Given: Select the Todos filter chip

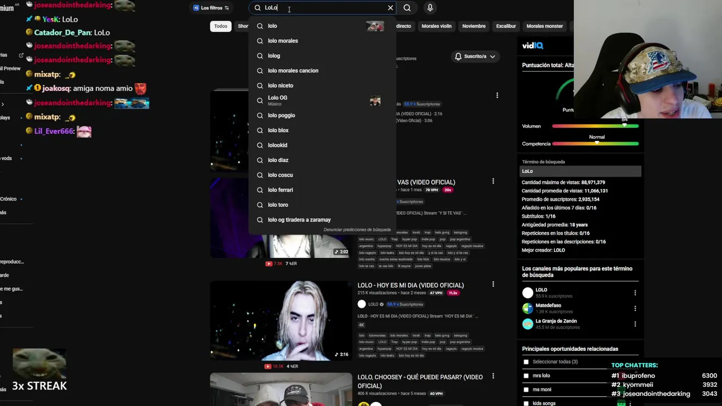Looking at the screenshot, I should click(x=221, y=26).
